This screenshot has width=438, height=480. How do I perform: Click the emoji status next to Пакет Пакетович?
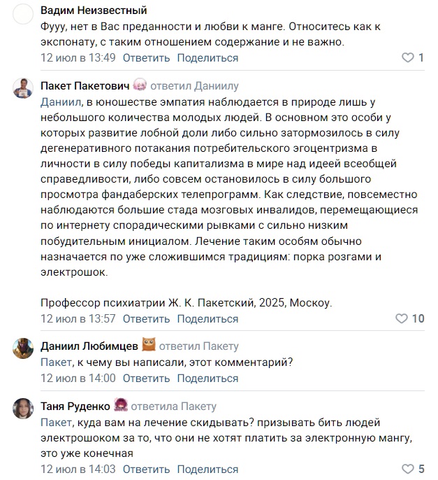pyautogui.click(x=140, y=85)
